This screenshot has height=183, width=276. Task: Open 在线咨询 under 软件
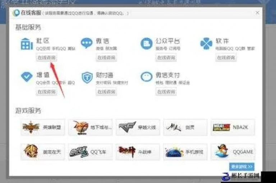pyautogui.click(x=226, y=58)
